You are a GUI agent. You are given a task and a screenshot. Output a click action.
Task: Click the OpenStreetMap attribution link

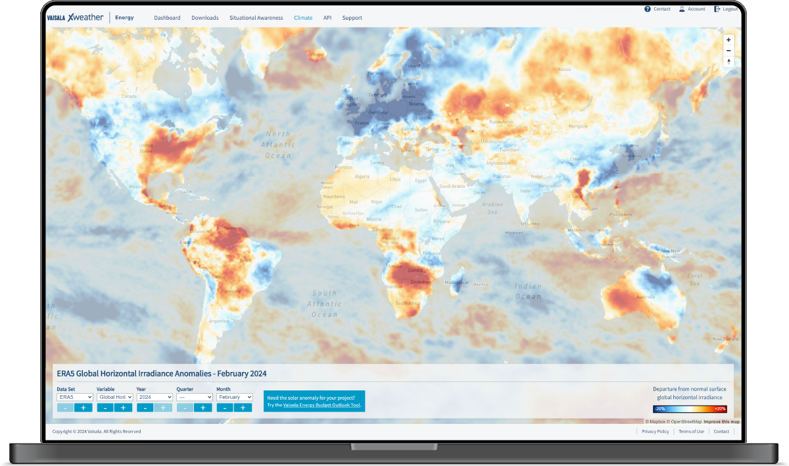point(684,421)
